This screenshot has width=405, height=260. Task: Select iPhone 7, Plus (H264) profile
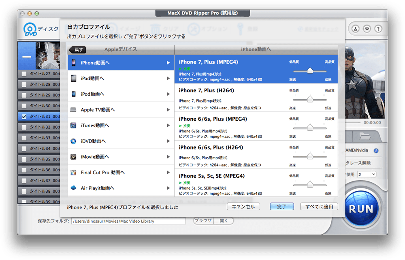click(x=256, y=98)
